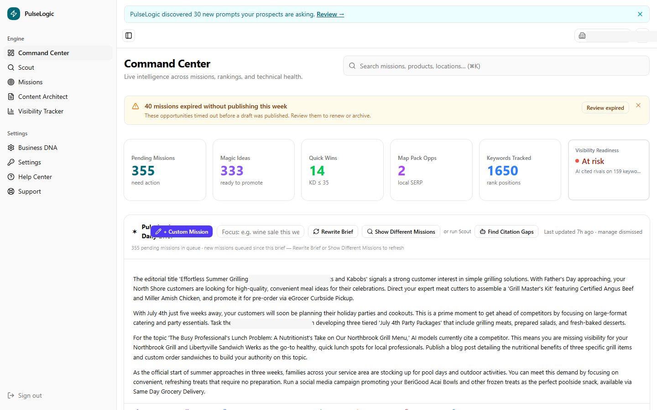This screenshot has height=410, width=657.
Task: Open Business DNA via its gear icon
Action: point(11,148)
